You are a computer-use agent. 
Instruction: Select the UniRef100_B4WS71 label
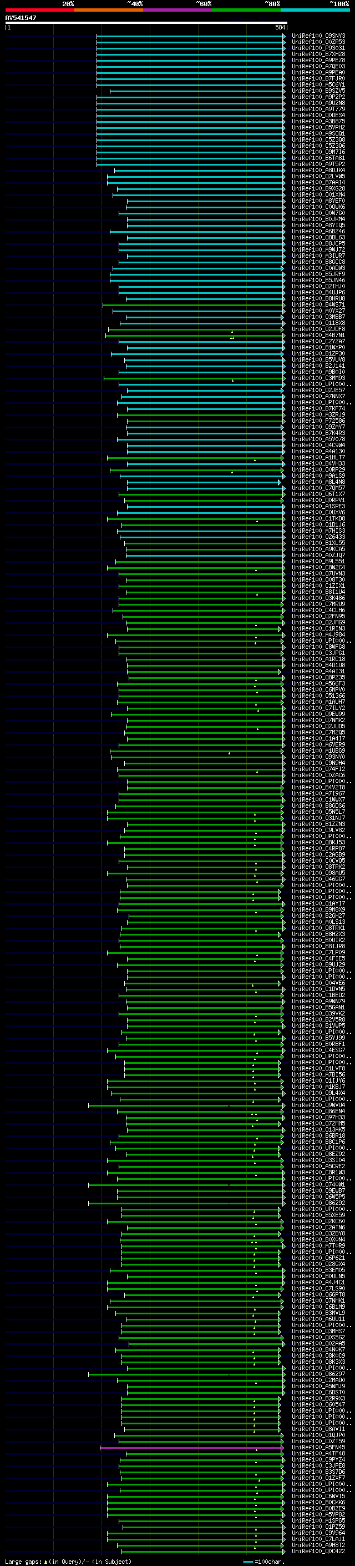318,304
